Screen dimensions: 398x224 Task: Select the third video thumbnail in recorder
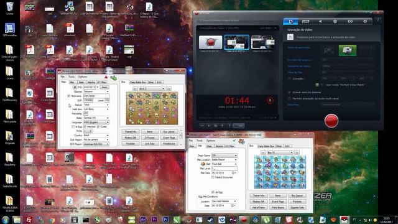262,42
